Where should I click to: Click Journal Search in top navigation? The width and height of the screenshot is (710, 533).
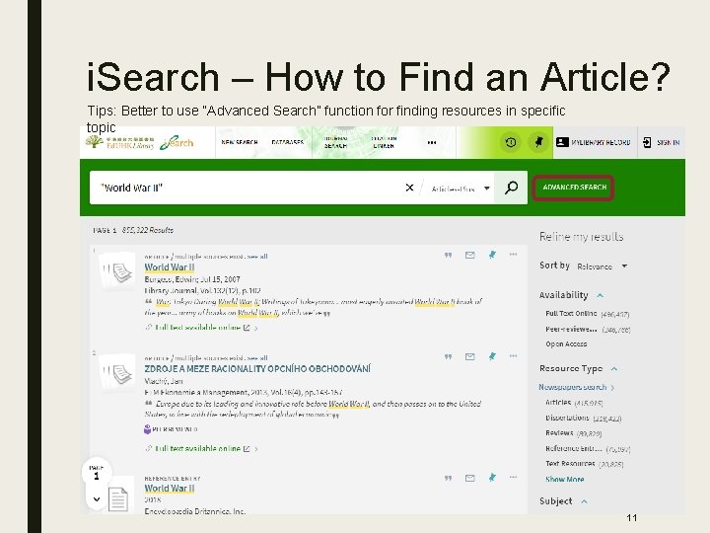coord(335,142)
